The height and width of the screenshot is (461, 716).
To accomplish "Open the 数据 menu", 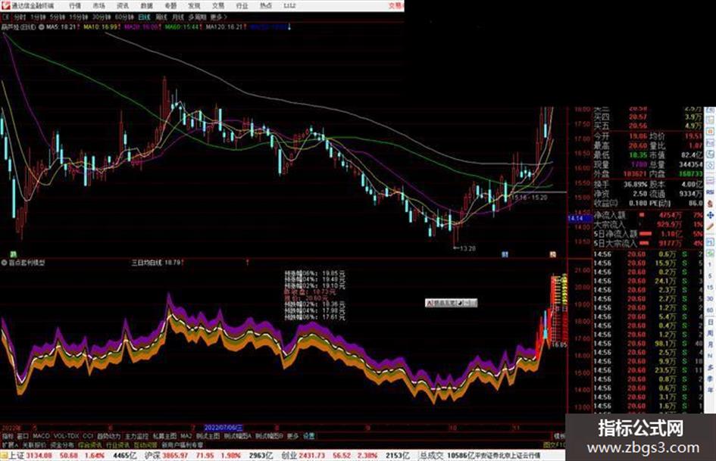I will click(x=146, y=5).
